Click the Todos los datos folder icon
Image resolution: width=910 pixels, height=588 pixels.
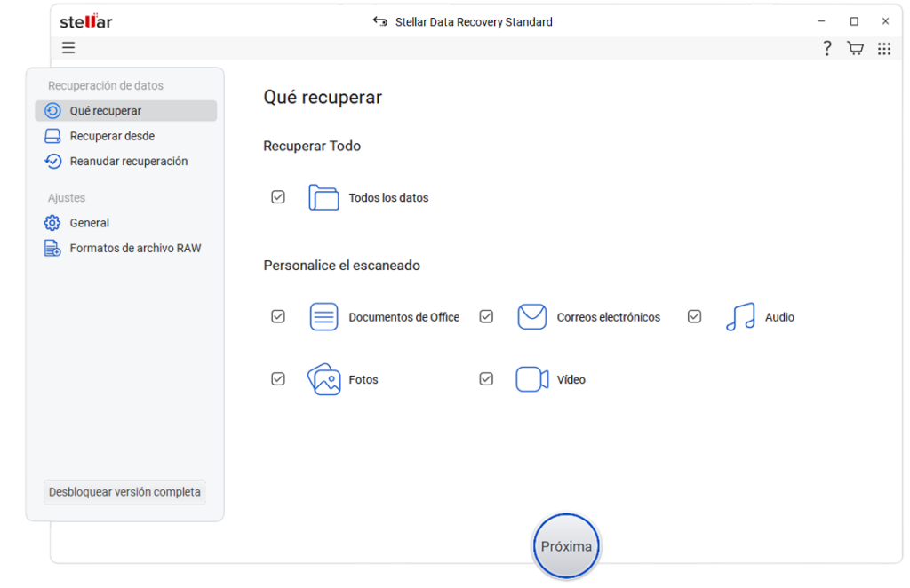tap(323, 197)
